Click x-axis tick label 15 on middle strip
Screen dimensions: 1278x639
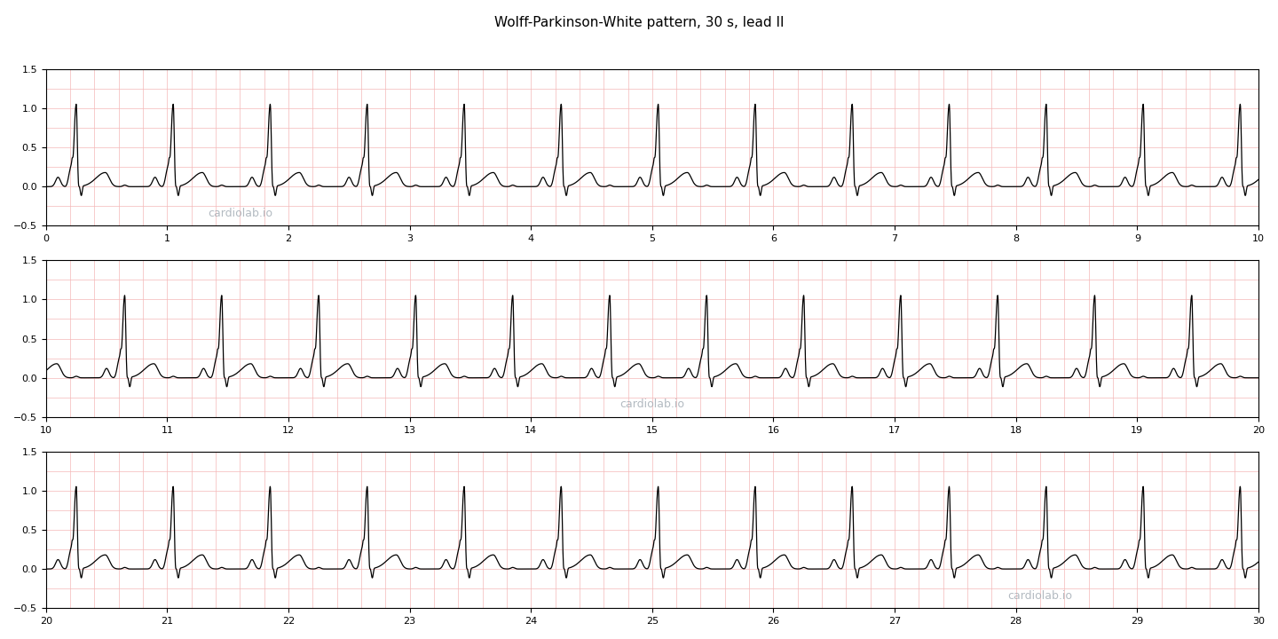coord(652,430)
